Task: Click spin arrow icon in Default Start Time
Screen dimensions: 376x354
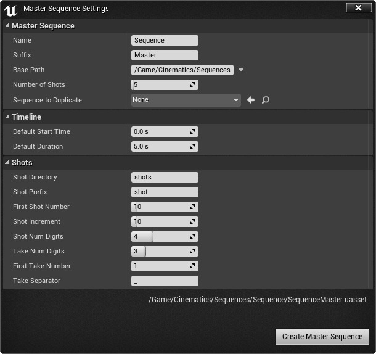Action: 192,131
